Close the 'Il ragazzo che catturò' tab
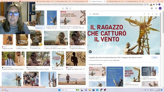The image size is (164, 92). [105, 2]
